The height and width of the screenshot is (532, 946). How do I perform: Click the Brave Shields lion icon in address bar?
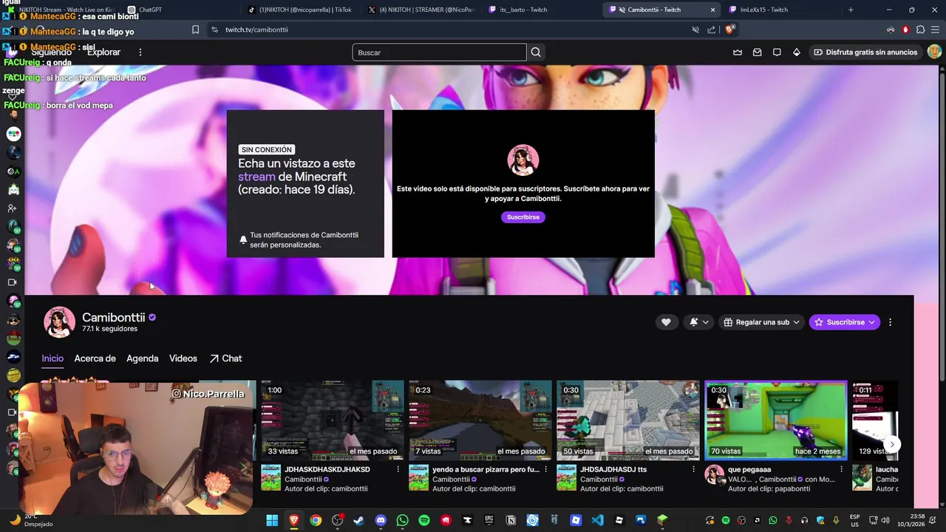click(729, 30)
